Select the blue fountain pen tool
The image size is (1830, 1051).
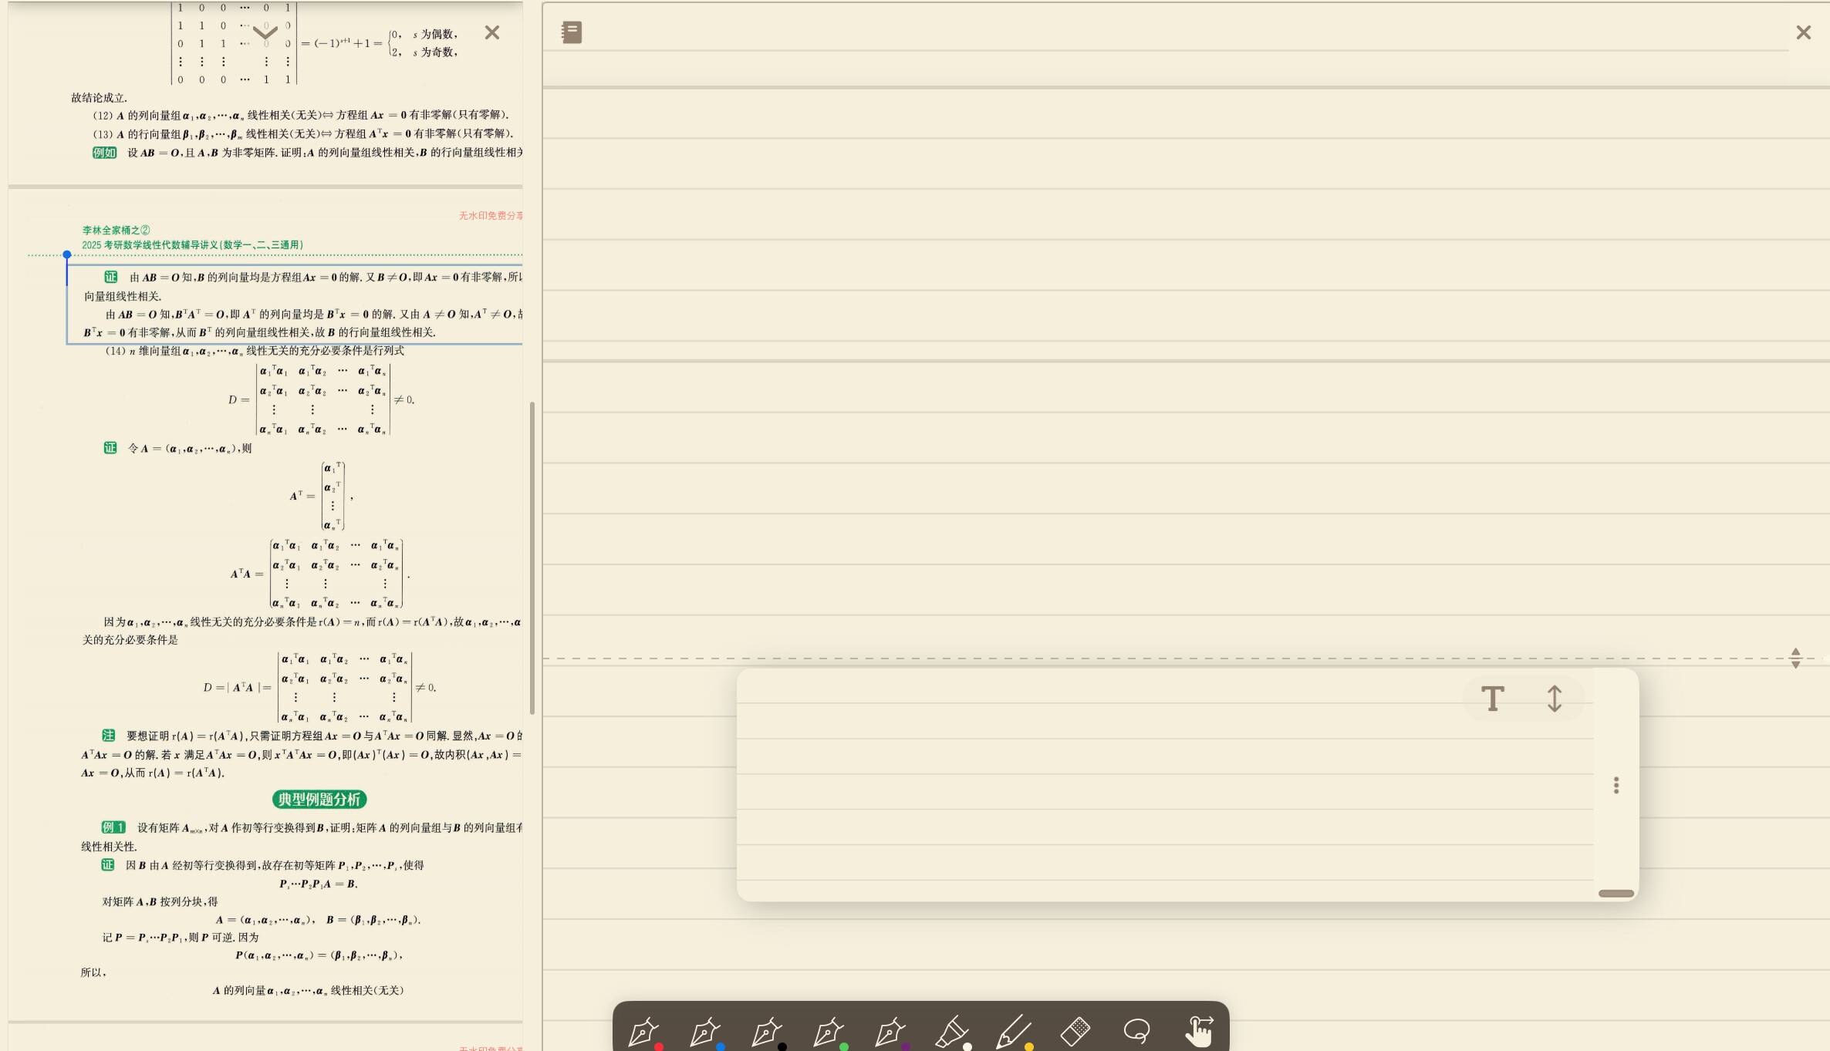pyautogui.click(x=706, y=1032)
